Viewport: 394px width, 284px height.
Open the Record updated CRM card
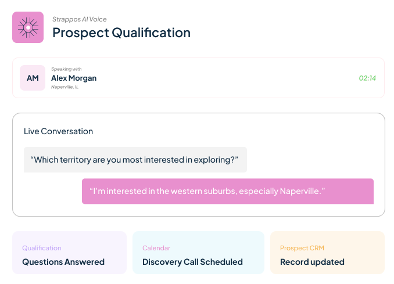[x=327, y=253]
